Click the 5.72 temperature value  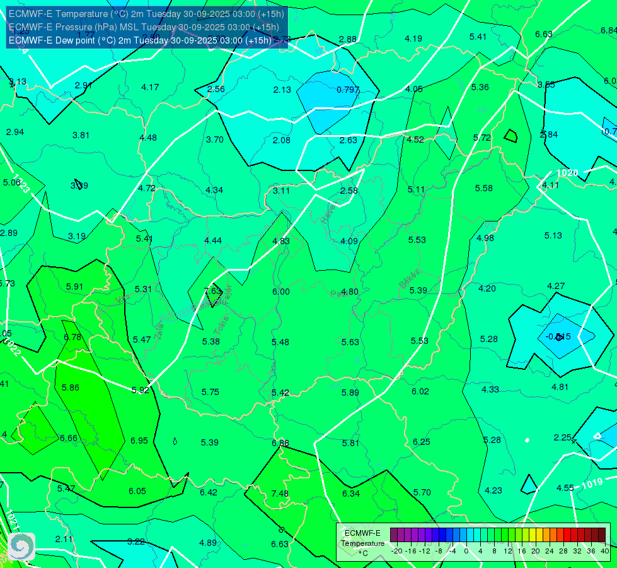[x=482, y=138]
